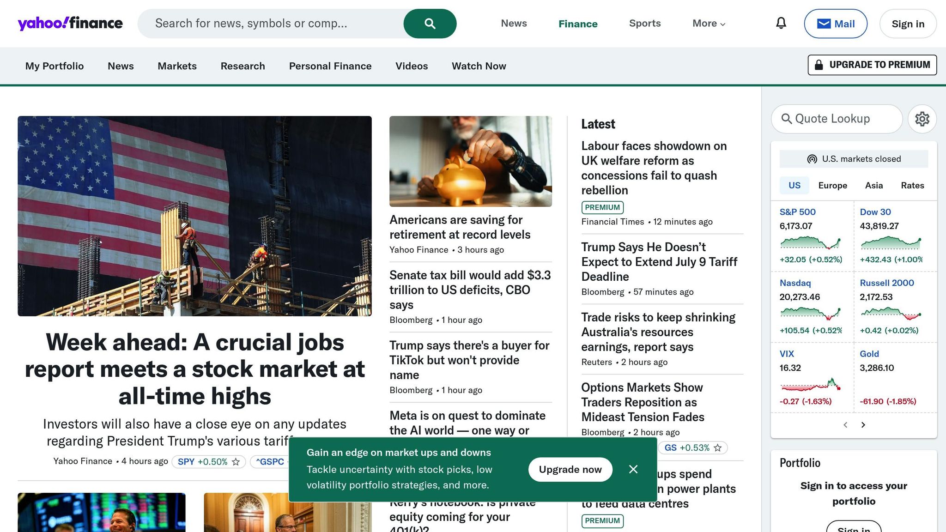
Task: Close the upgrade promotion banner
Action: pyautogui.click(x=633, y=469)
